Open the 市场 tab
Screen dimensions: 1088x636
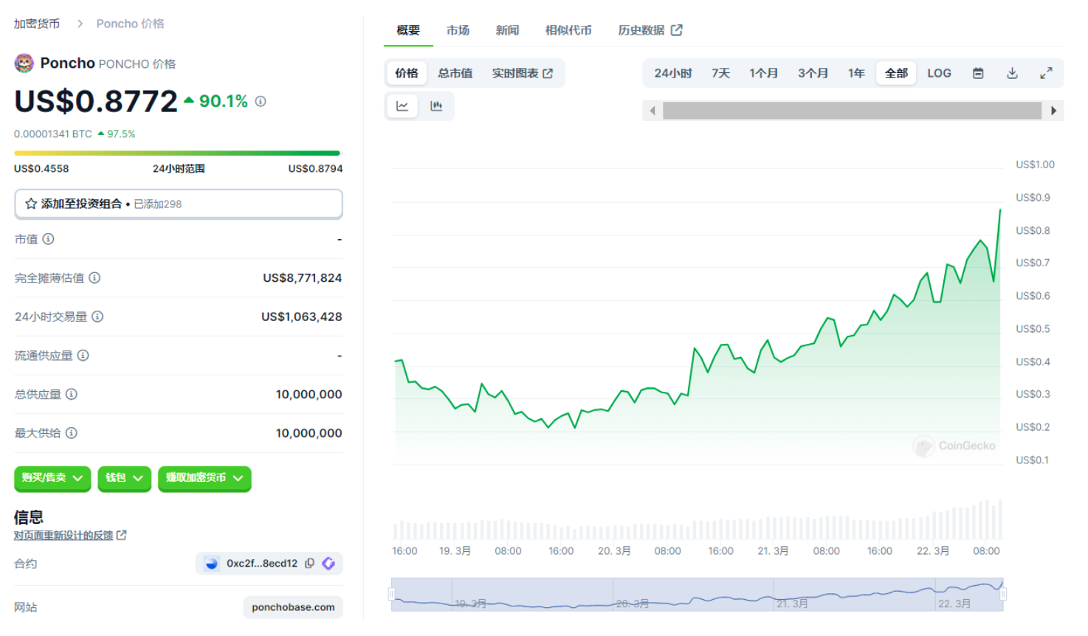pos(458,30)
